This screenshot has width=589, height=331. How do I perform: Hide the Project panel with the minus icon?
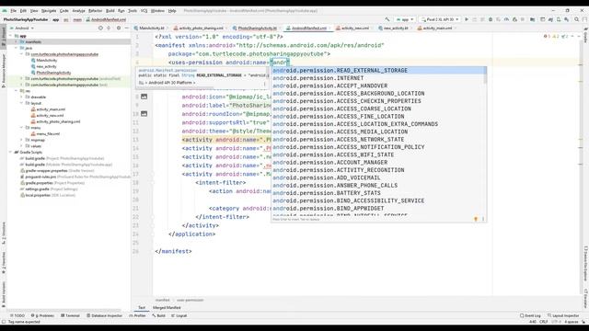(127, 29)
